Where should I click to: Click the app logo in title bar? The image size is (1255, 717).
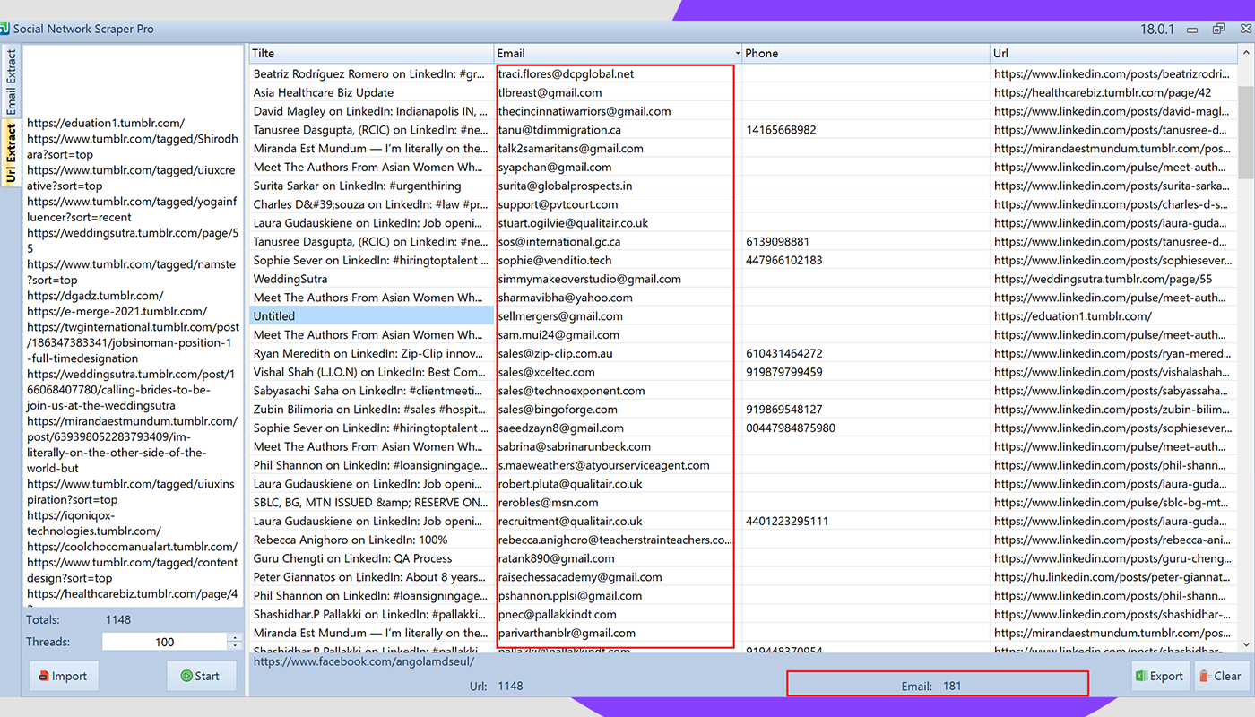pyautogui.click(x=4, y=29)
